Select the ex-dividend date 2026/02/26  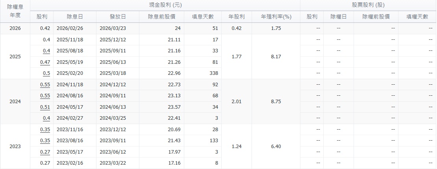[x=70, y=28]
